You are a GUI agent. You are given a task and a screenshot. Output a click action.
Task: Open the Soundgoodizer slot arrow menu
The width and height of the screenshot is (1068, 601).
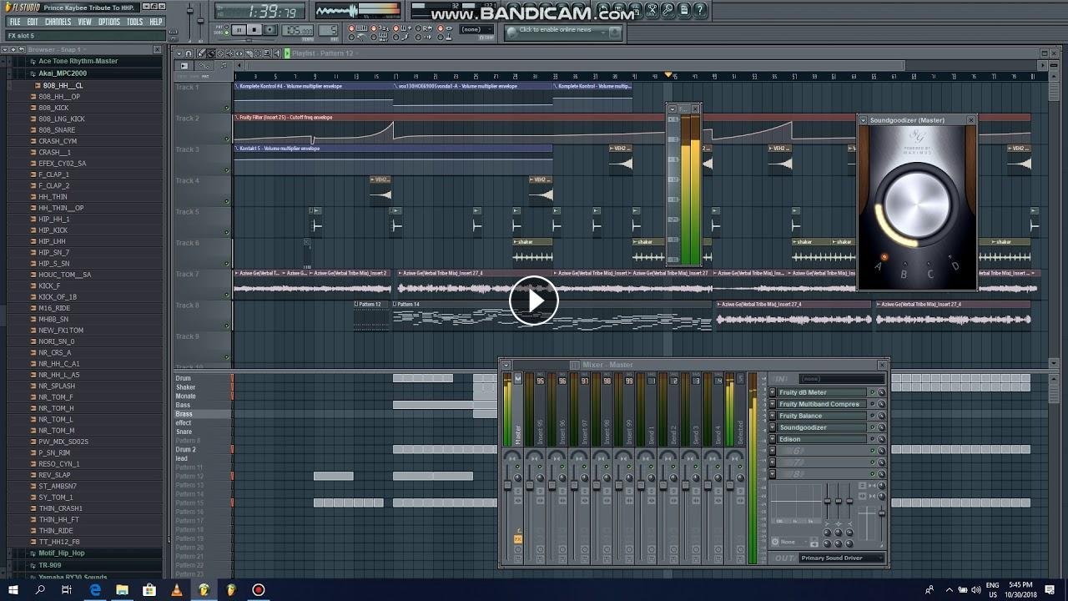pos(773,427)
